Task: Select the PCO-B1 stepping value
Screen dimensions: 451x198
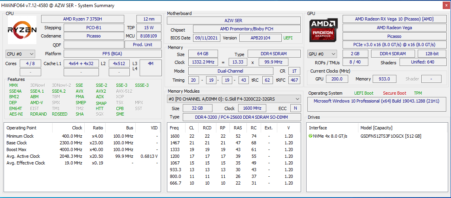Action: (x=94, y=28)
